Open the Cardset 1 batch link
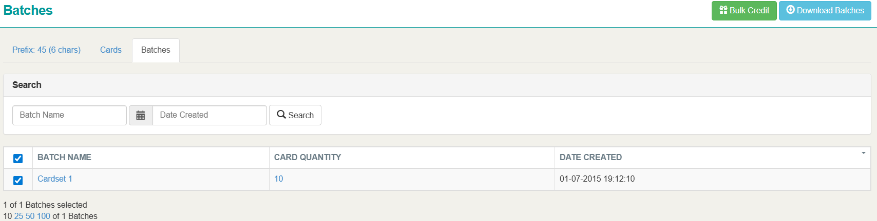The image size is (877, 221). [x=55, y=179]
